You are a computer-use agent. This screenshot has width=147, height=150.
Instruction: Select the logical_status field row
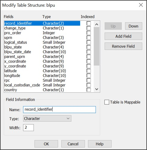[42, 42]
